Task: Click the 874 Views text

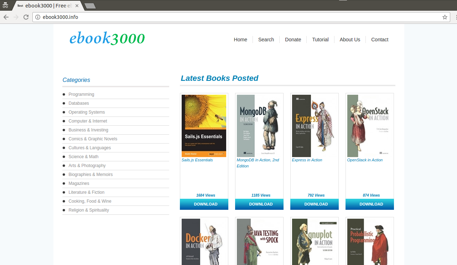Action: click(x=371, y=195)
